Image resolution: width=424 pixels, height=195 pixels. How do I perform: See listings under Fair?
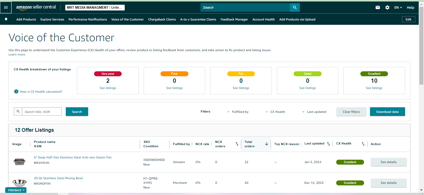(x=241, y=88)
